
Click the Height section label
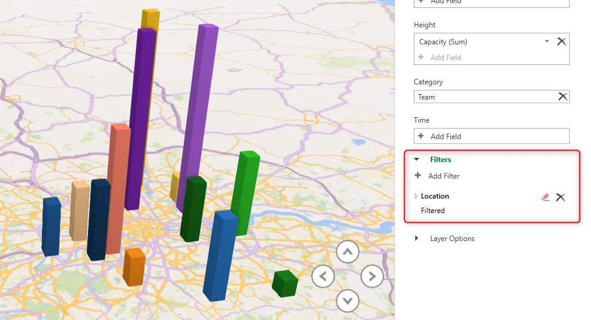point(424,25)
